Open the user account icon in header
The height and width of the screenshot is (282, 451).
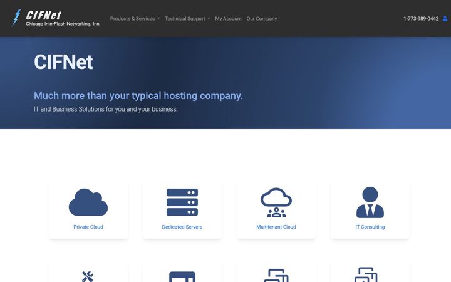[445, 18]
